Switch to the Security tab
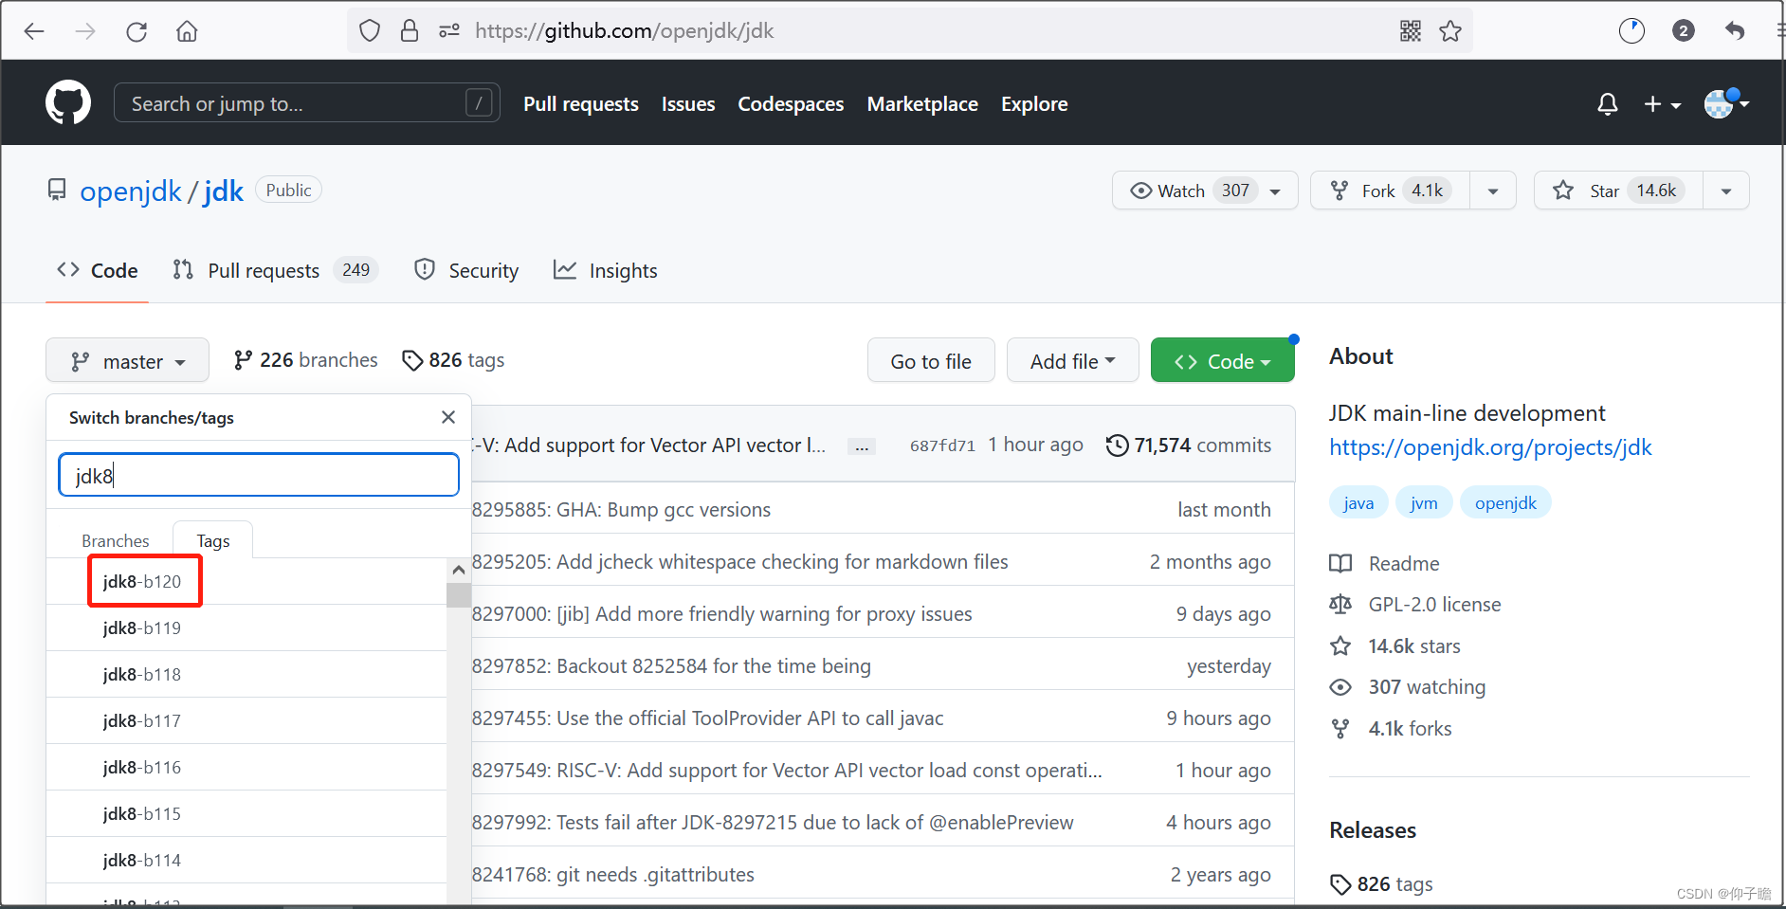1786x909 pixels. (466, 270)
